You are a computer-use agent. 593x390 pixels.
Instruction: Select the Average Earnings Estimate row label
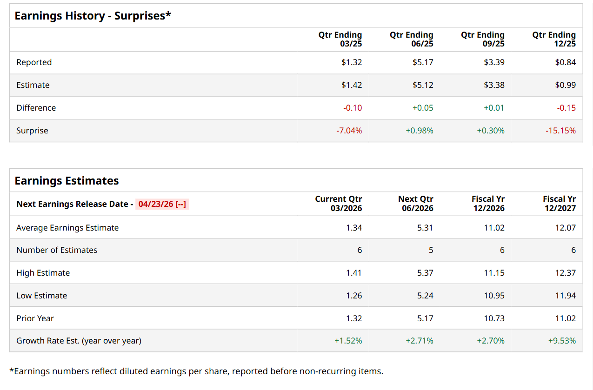click(x=67, y=228)
